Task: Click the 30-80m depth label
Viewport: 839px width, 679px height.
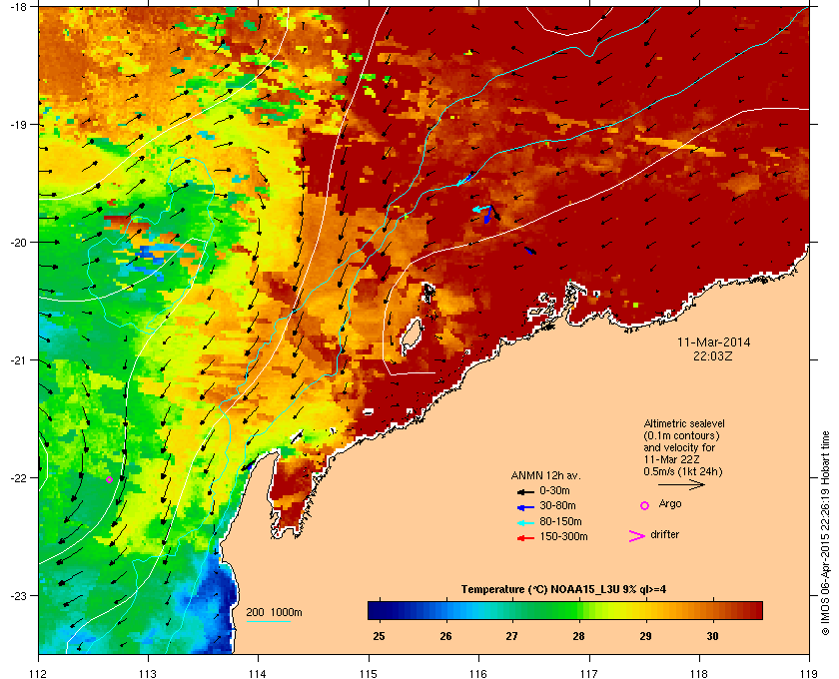Action: pos(557,505)
